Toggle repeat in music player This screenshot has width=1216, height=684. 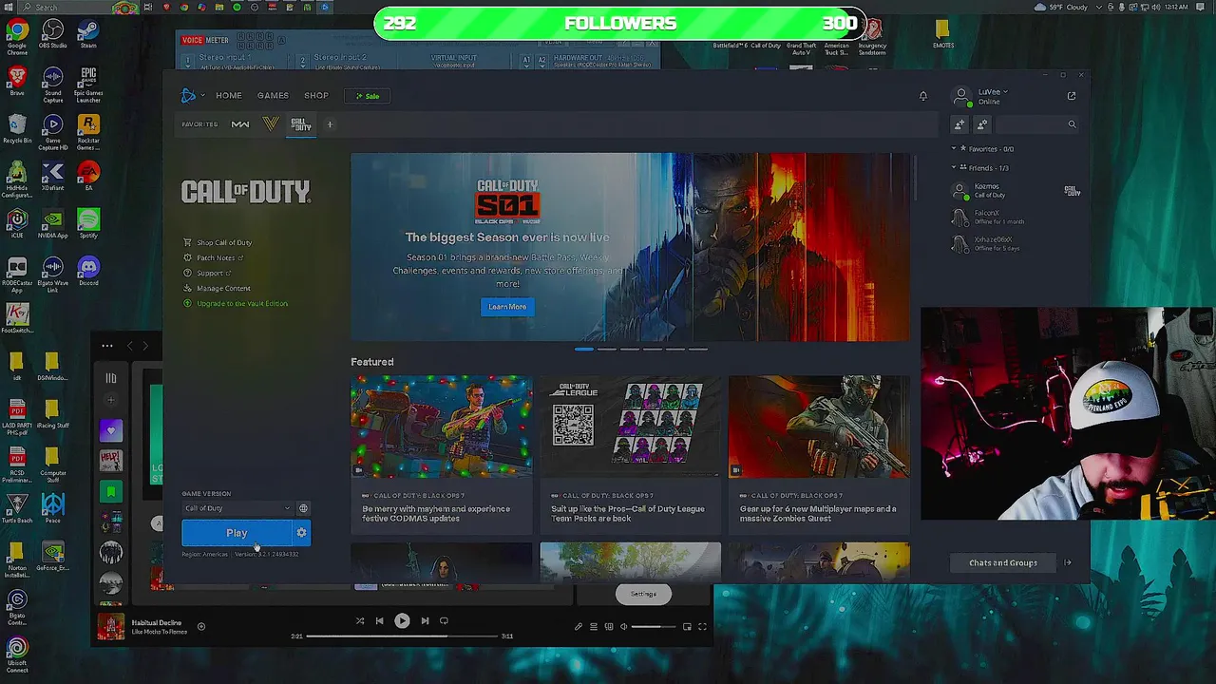444,621
